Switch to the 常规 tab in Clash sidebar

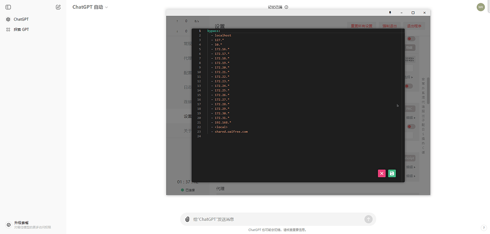pos(188,43)
